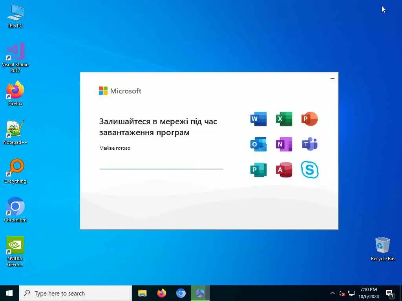This screenshot has height=301, width=402.
Task: Click the OneNote icon in Office installer
Action: (x=284, y=144)
